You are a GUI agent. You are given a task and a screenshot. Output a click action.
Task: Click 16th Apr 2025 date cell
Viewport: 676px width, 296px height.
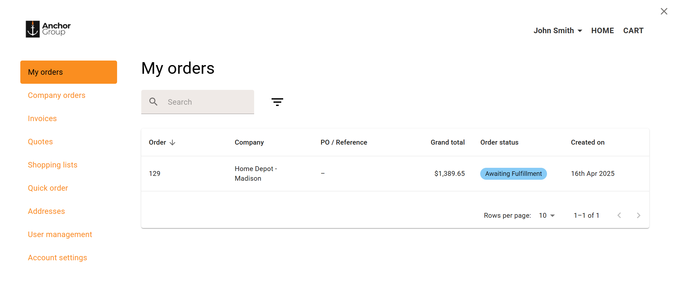[593, 174]
